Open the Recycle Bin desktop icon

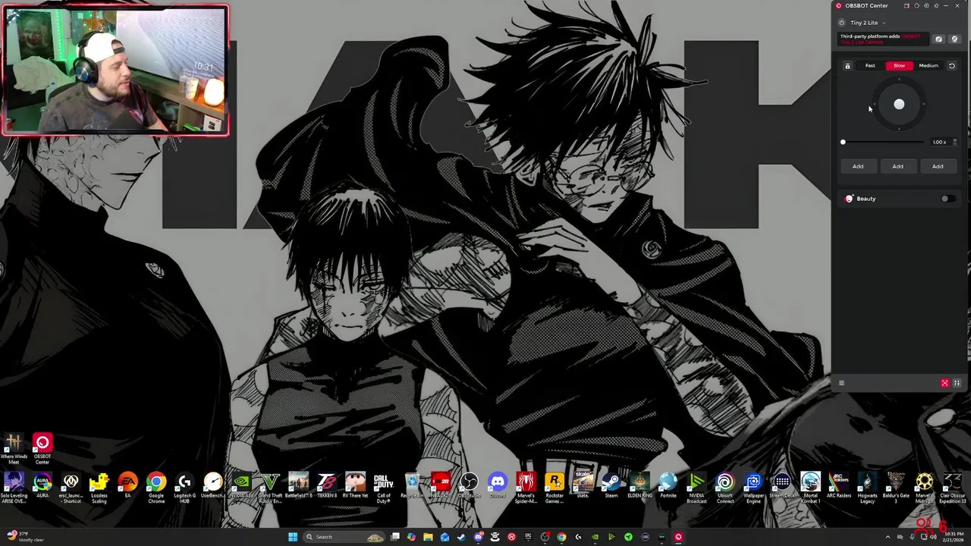pyautogui.click(x=413, y=485)
